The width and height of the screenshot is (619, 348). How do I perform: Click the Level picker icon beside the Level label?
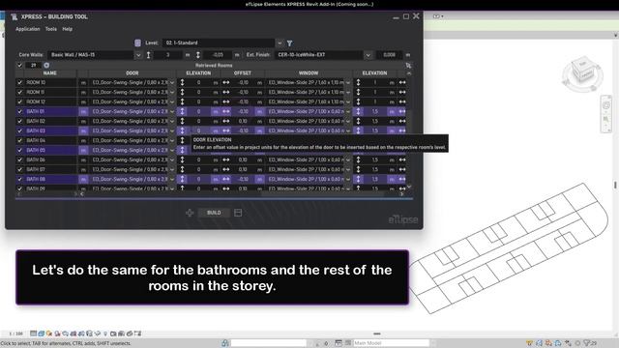[x=137, y=43]
